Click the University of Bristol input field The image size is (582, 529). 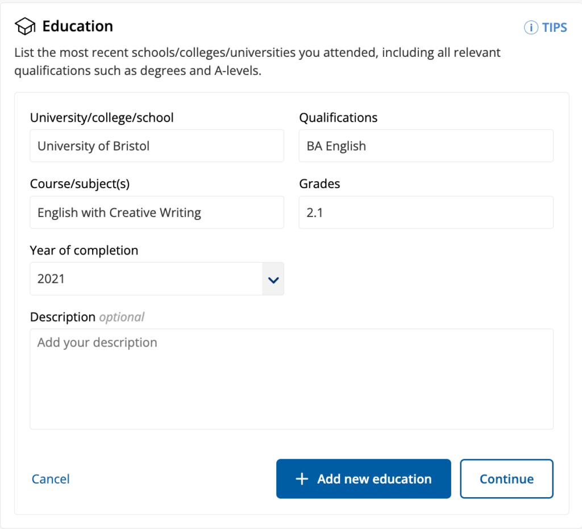[157, 145]
